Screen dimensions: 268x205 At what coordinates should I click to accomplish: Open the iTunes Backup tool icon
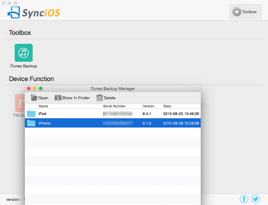[24, 53]
